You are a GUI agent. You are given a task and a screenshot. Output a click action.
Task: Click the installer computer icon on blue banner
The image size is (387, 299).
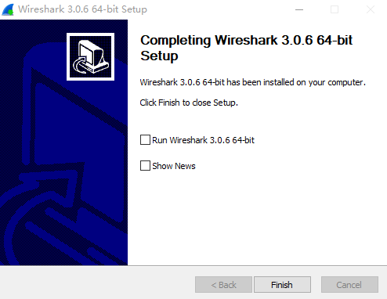tap(90, 56)
